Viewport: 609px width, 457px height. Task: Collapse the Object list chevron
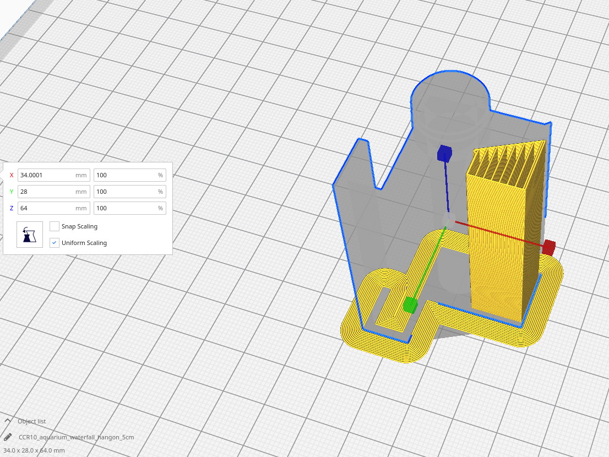click(7, 421)
